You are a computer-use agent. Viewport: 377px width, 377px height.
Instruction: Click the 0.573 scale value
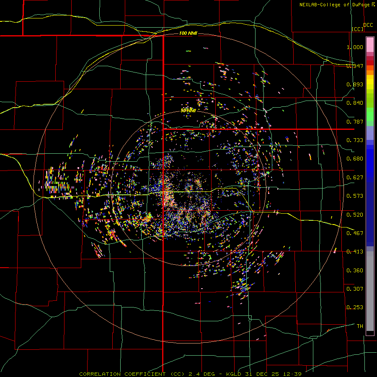coord(355,196)
